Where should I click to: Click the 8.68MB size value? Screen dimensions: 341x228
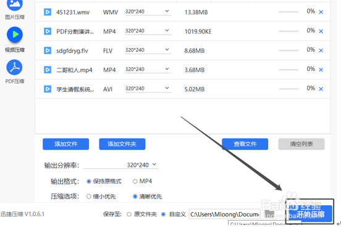[x=195, y=51]
